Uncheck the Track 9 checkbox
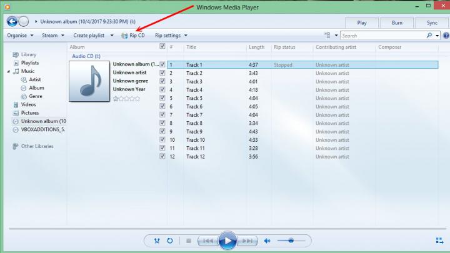The width and height of the screenshot is (450, 253). (162, 131)
